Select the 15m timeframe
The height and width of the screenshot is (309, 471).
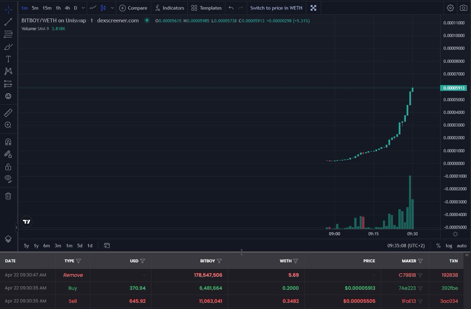tap(47, 8)
